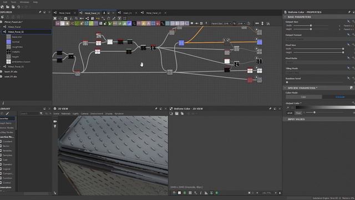The image size is (355, 200).
Task: Switch to the first Metal_Panel graph tab
Action: coord(64,13)
